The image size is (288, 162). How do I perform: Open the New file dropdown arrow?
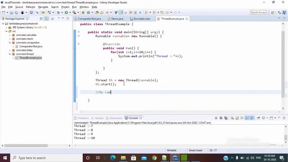(7, 13)
